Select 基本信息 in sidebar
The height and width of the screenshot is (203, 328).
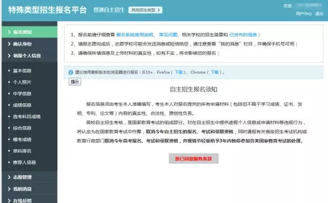coord(22,71)
